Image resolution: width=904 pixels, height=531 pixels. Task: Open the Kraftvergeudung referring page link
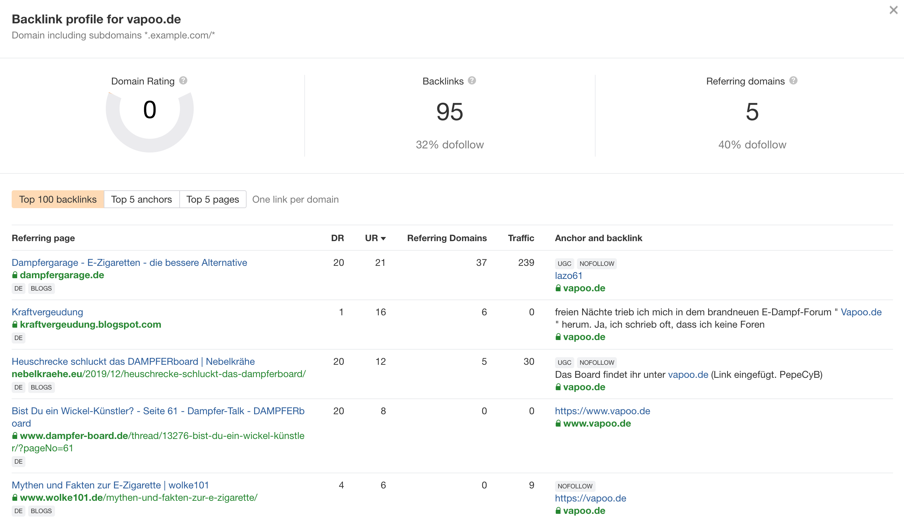point(47,312)
